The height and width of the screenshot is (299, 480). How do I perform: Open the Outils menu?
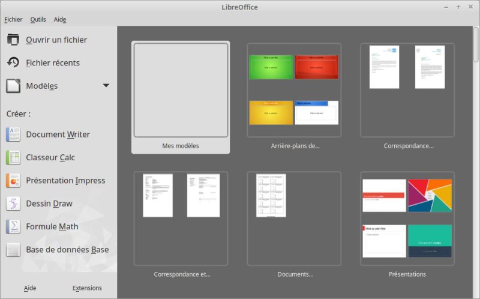pos(38,19)
